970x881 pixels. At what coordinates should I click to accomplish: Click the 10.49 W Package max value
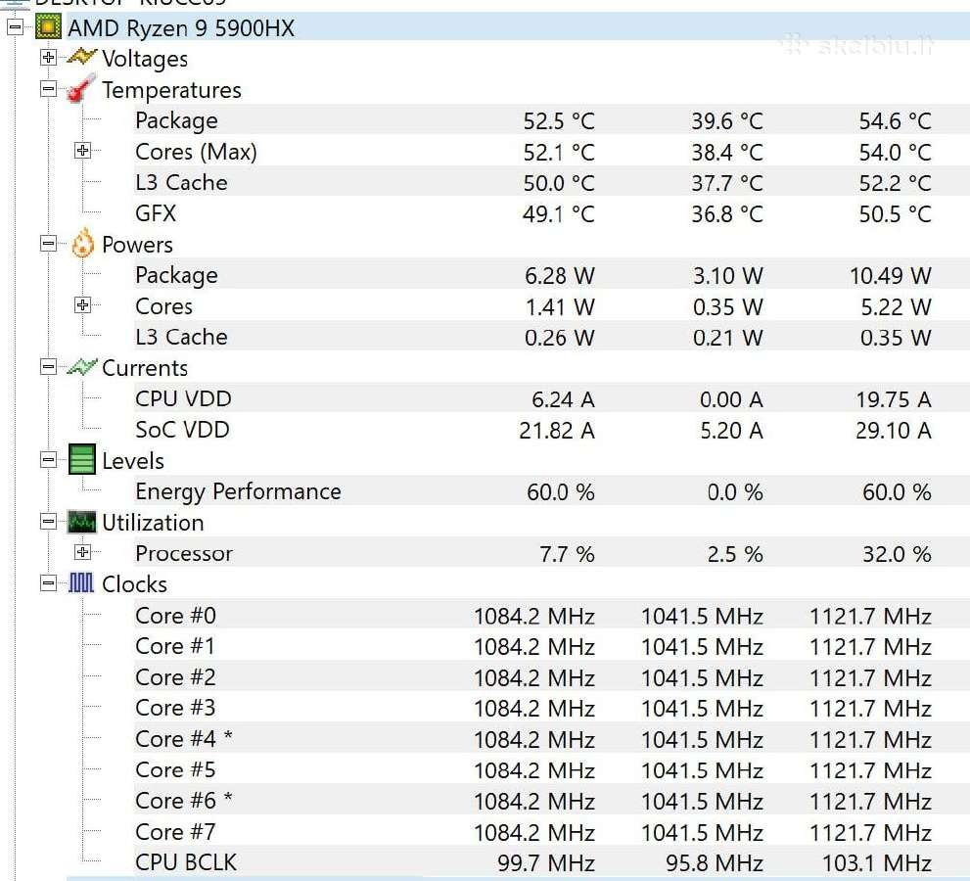(890, 275)
